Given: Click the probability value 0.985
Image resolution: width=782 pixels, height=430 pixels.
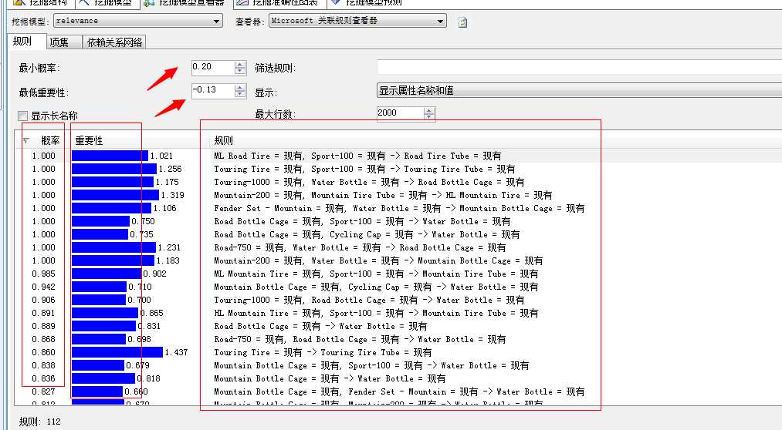Looking at the screenshot, I should tap(43, 274).
